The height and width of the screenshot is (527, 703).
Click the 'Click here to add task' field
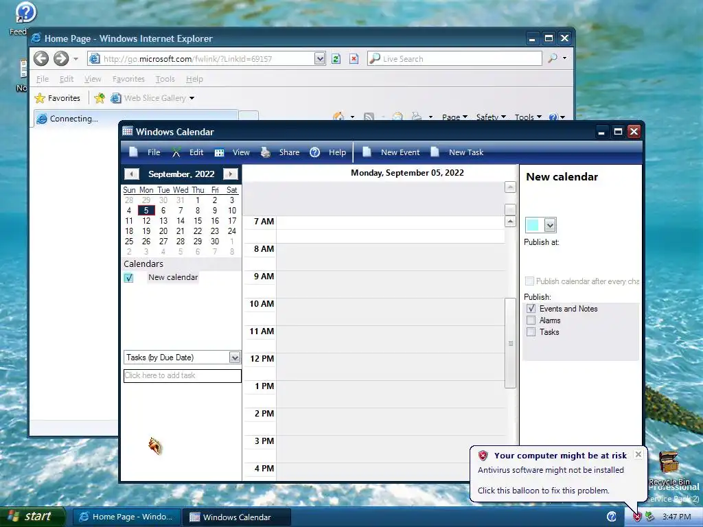[182, 375]
